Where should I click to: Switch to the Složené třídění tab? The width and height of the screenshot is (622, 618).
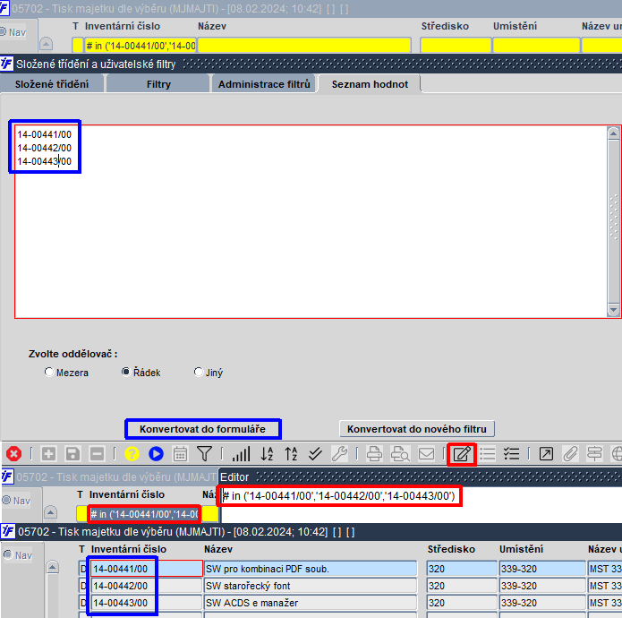[52, 84]
